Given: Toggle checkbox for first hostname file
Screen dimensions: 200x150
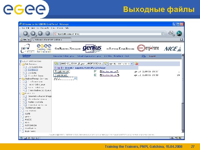Looking at the screenshot, I should pos(95,71).
